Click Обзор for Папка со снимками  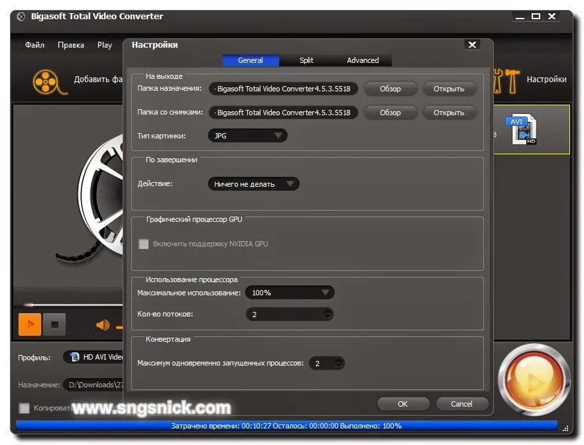tap(390, 113)
